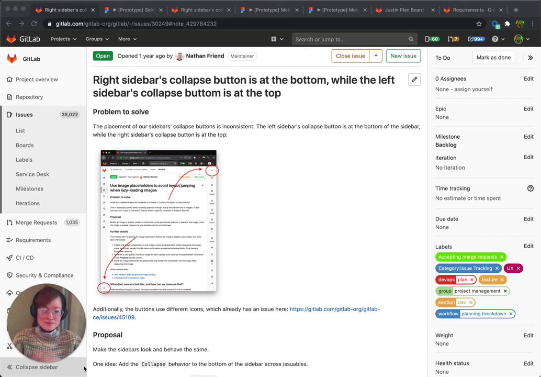Image resolution: width=541 pixels, height=377 pixels.
Task: Open Iterations submenu item
Action: coord(28,203)
